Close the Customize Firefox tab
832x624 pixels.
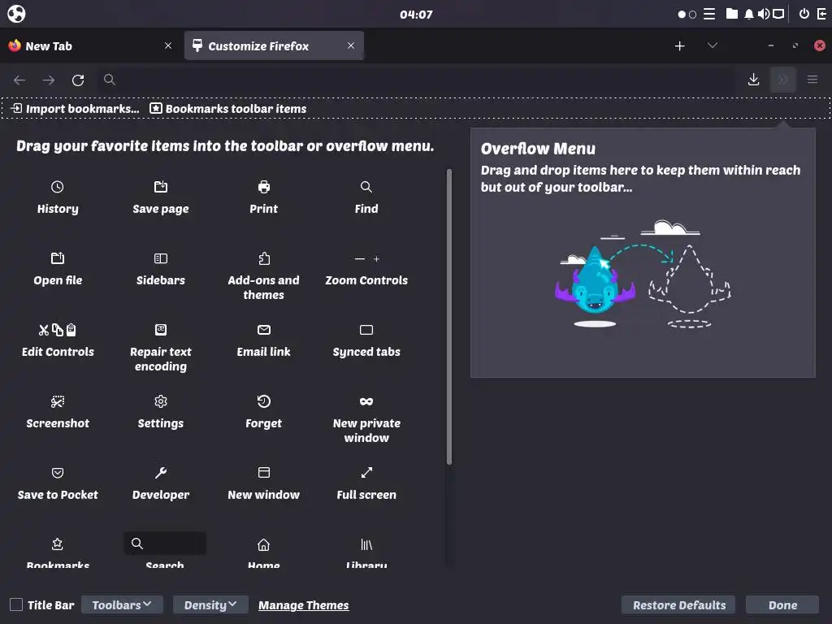[351, 45]
